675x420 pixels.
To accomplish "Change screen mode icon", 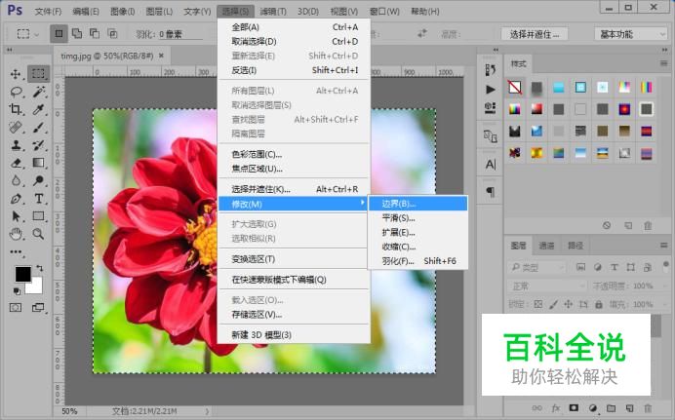I will (x=38, y=308).
